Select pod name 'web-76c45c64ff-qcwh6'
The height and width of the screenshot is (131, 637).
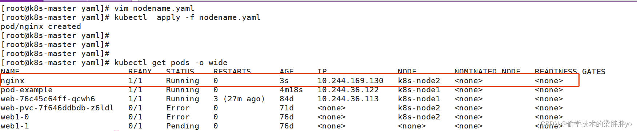(48, 99)
